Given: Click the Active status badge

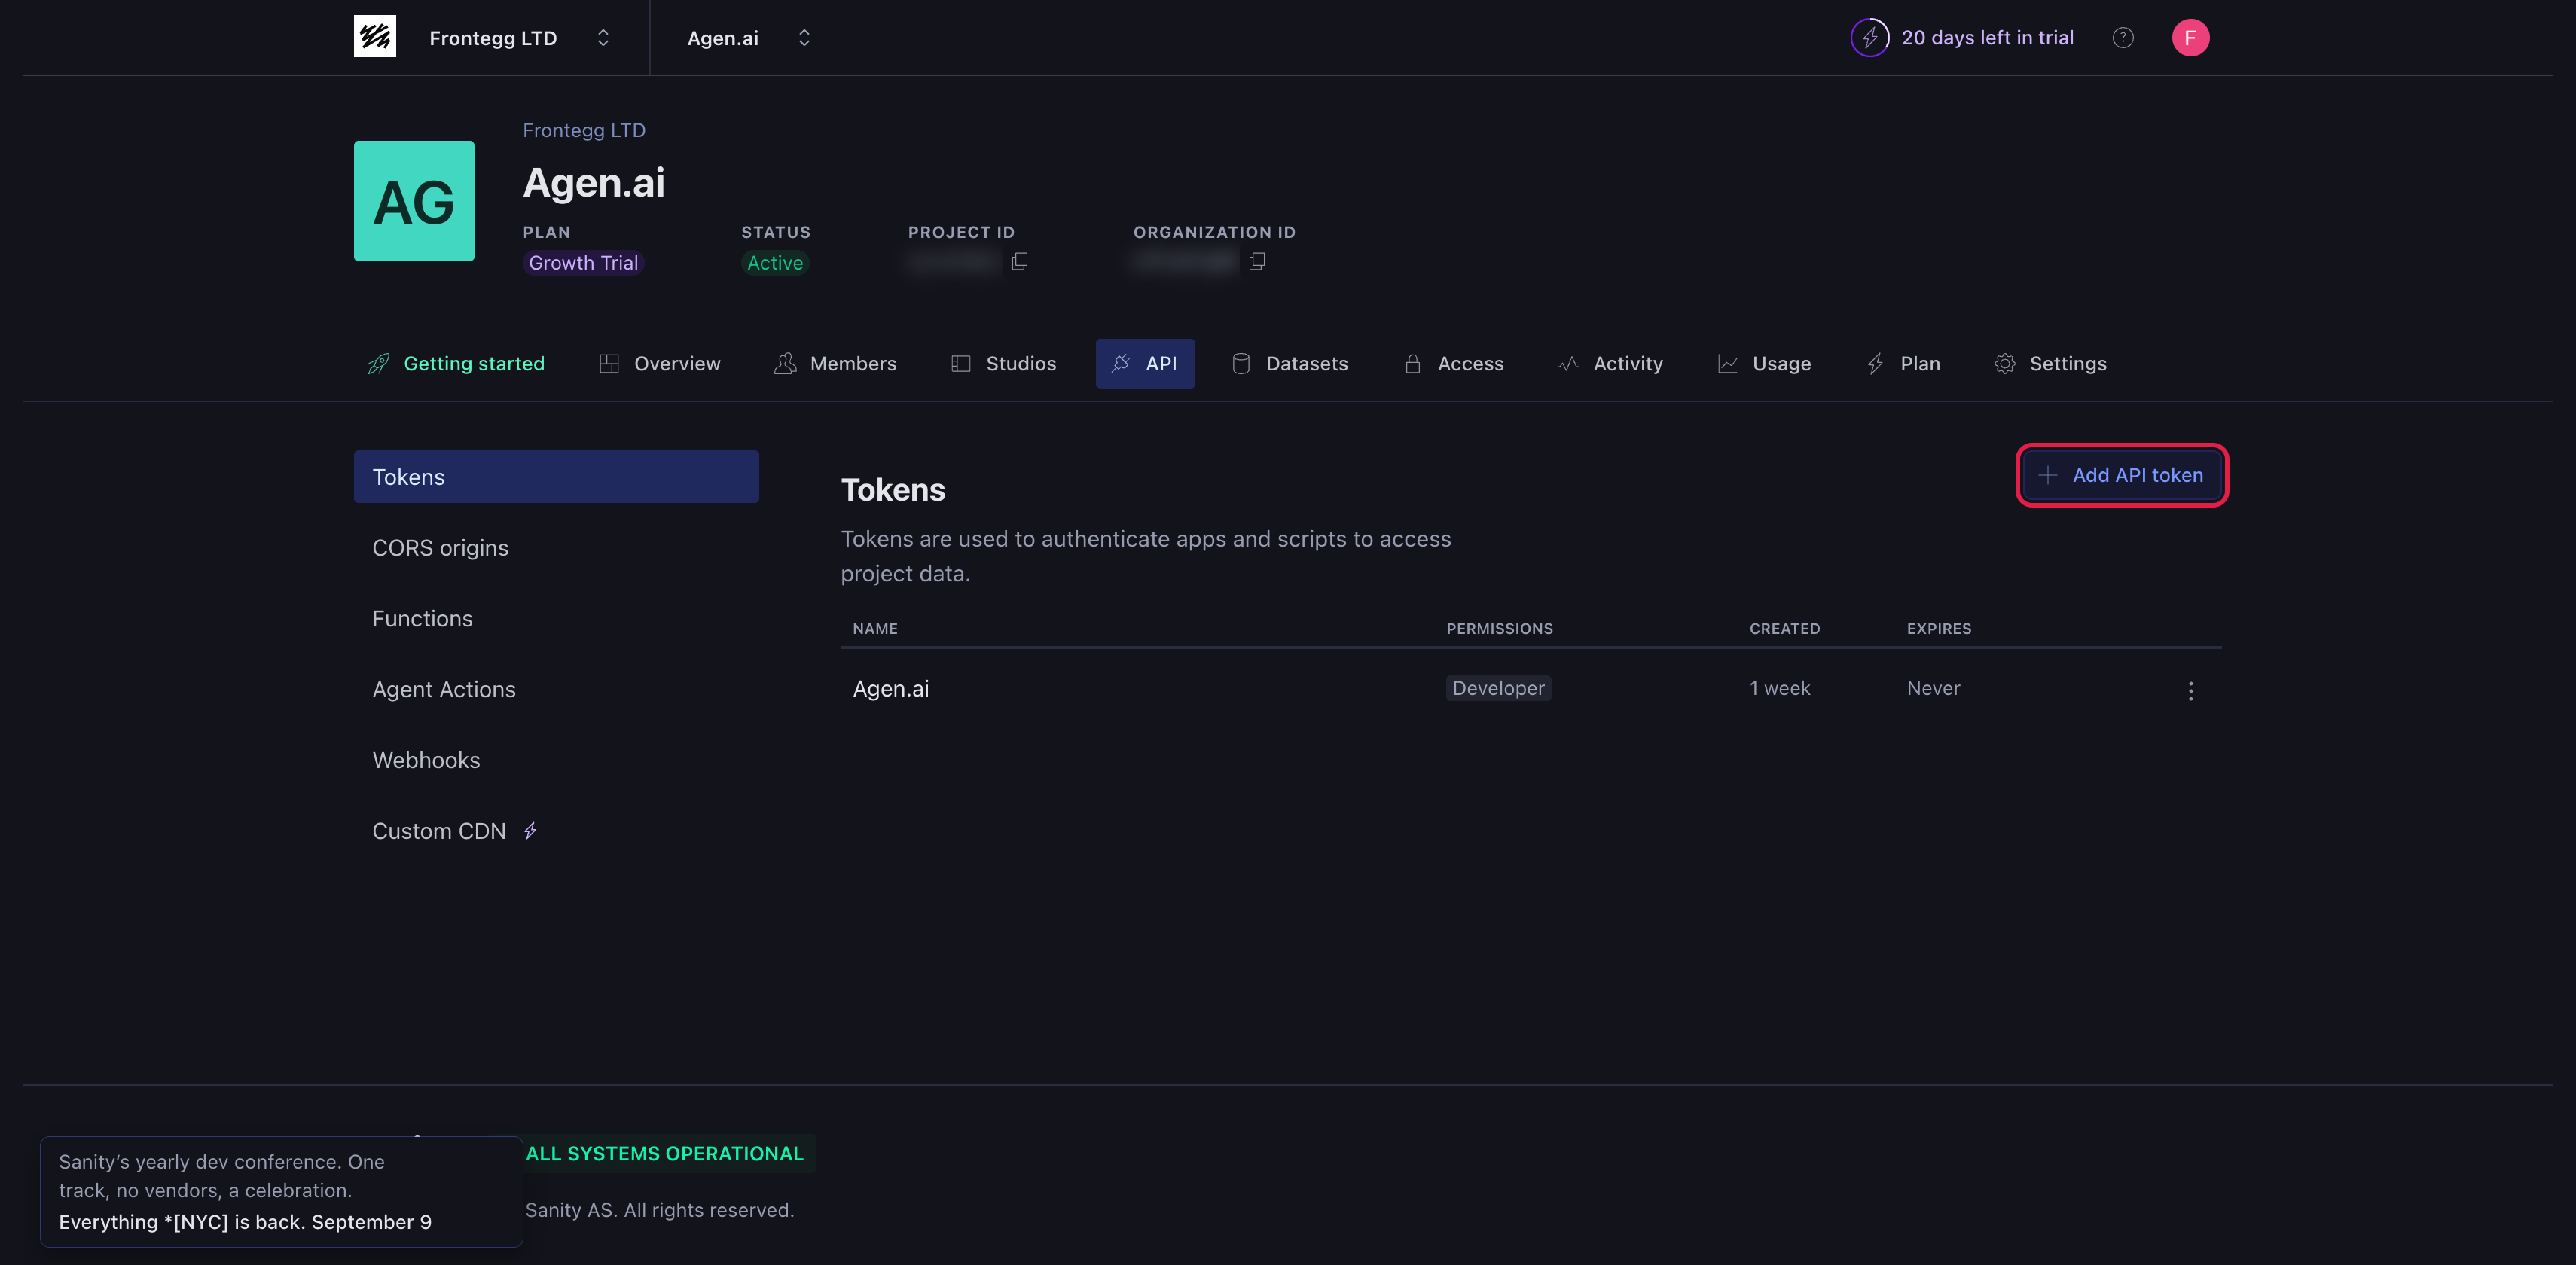Looking at the screenshot, I should pos(775,263).
